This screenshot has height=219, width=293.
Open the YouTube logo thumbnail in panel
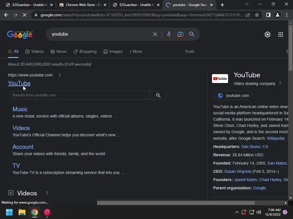point(220,79)
